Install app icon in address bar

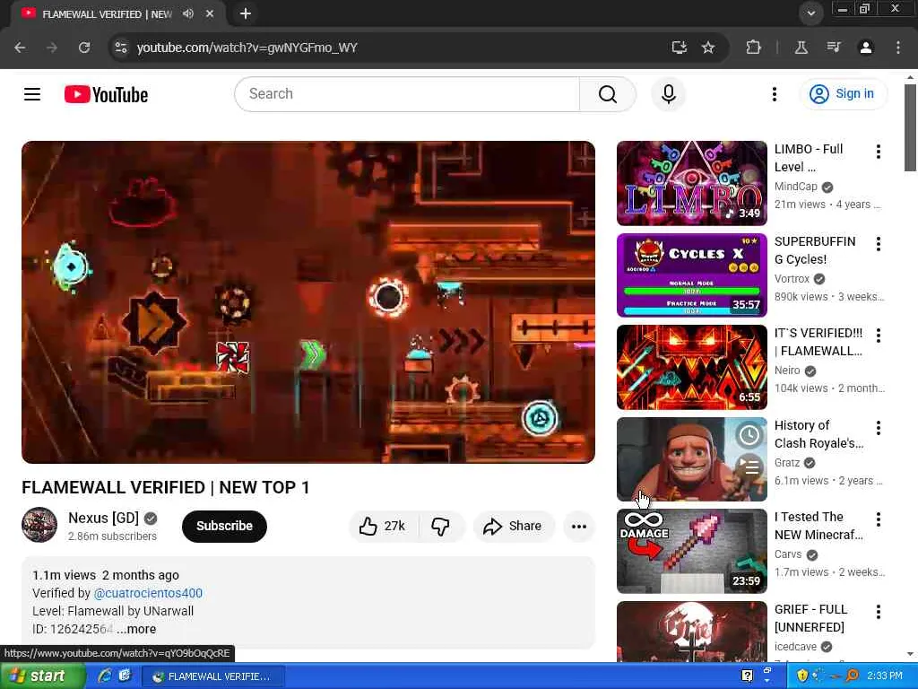(680, 48)
